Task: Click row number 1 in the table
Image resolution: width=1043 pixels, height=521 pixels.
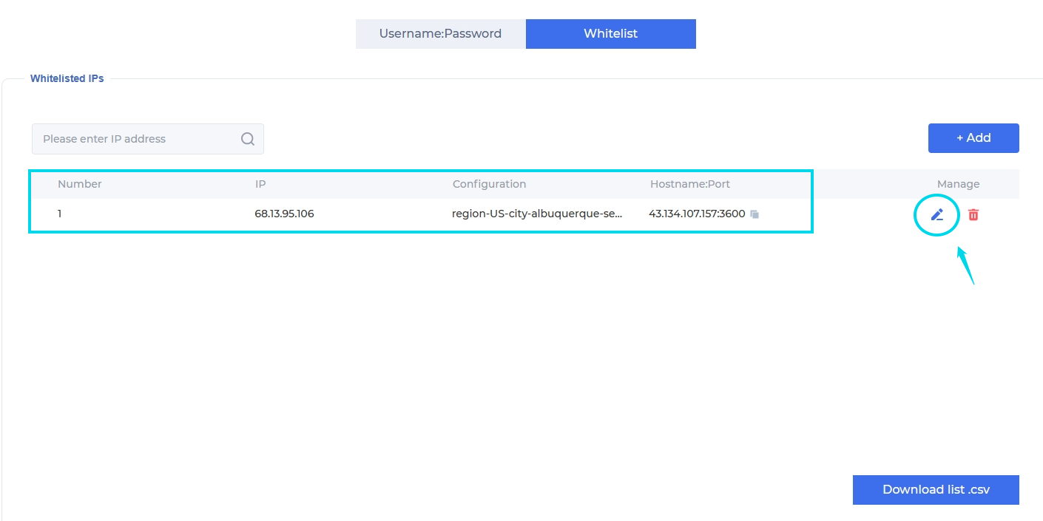Action: [60, 214]
